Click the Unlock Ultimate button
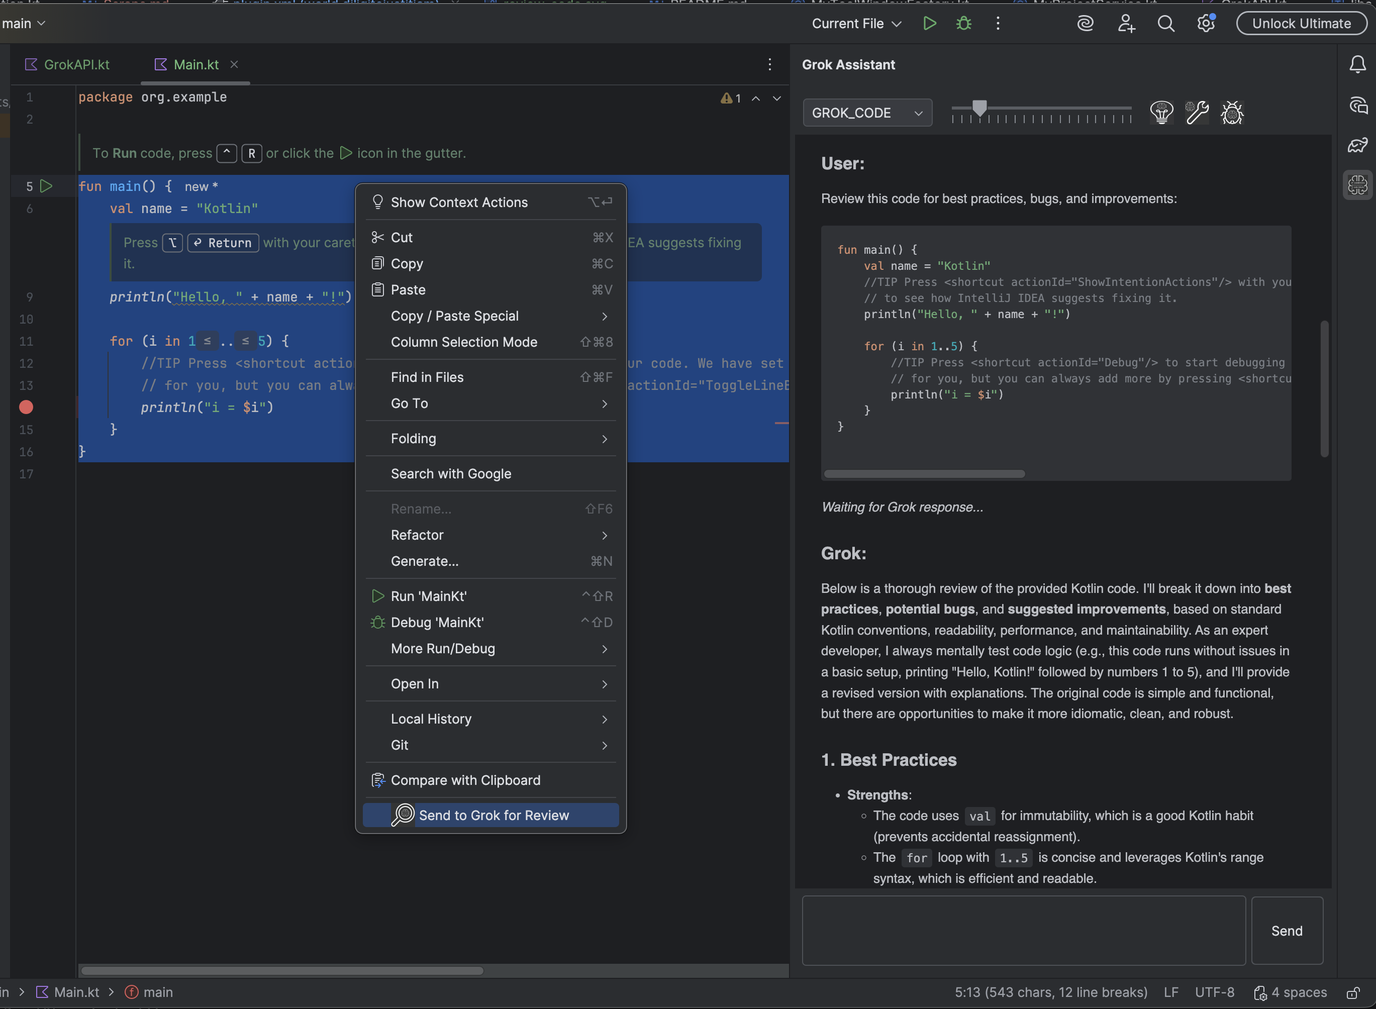 click(1301, 23)
